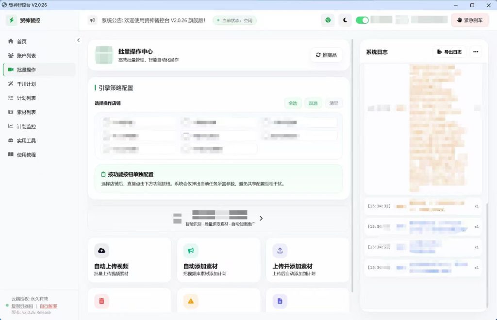Click the magic wand icon beside 千川计划
Viewport: 497px width, 320px height.
tap(11, 84)
